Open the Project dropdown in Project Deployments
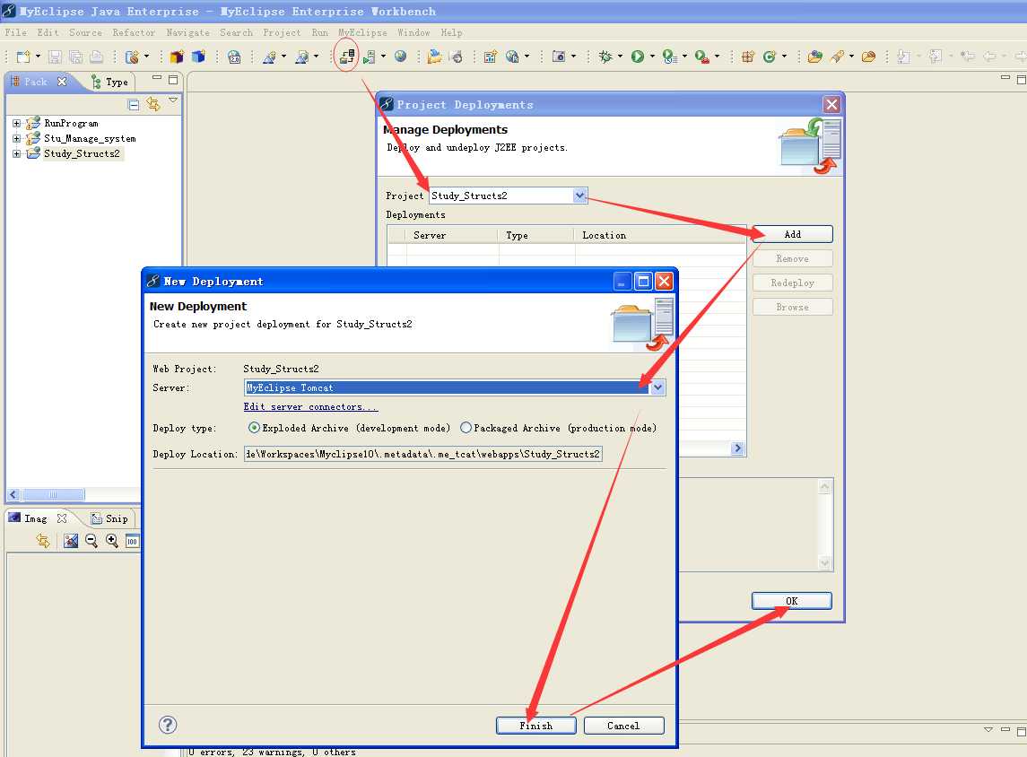This screenshot has width=1027, height=757. [x=579, y=196]
